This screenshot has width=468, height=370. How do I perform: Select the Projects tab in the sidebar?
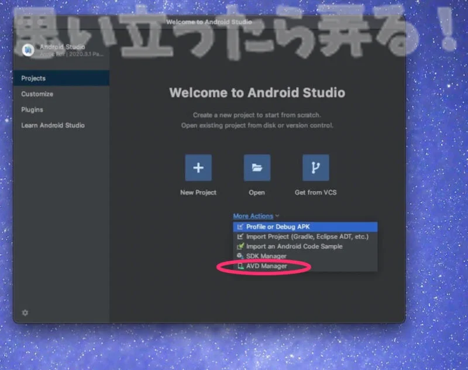point(61,78)
